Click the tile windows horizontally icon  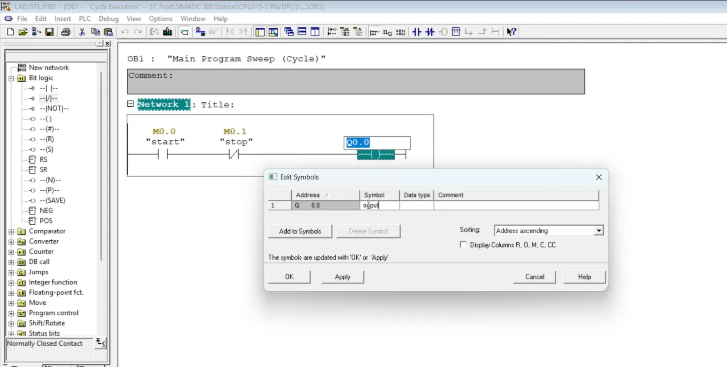[302, 32]
